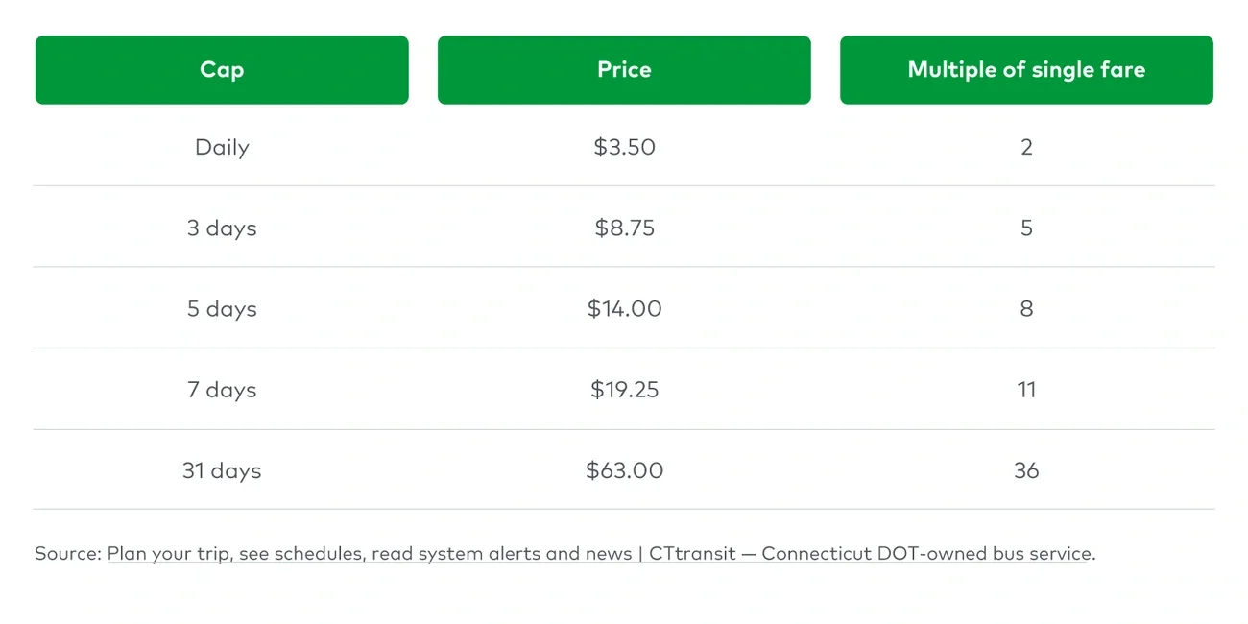The height and width of the screenshot is (624, 1248).
Task: Select the Daily cap cell
Action: (222, 148)
